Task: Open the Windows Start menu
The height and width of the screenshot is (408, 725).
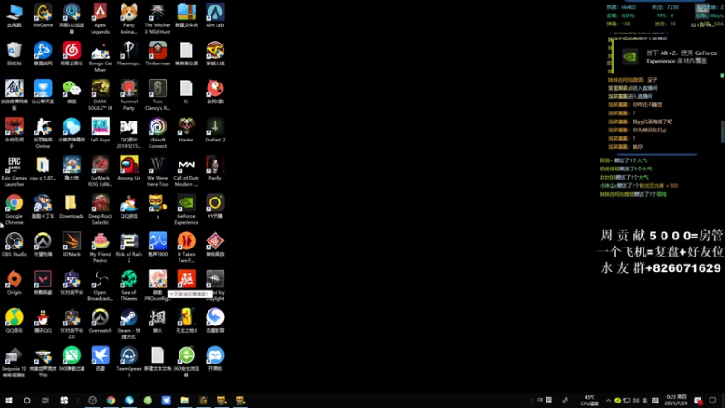Action: tap(9, 400)
